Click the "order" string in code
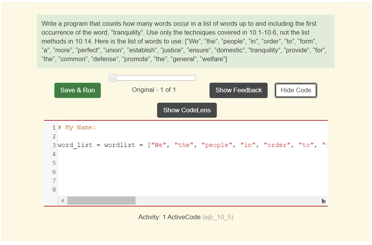The image size is (372, 245). [x=277, y=145]
